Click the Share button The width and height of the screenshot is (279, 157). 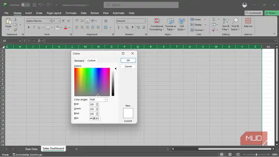pyautogui.click(x=272, y=13)
